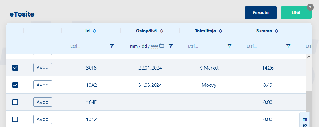Check the row 104E checkbox
319x127 pixels.
pyautogui.click(x=15, y=102)
